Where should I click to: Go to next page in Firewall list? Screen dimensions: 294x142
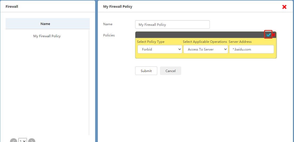[x=32, y=141]
